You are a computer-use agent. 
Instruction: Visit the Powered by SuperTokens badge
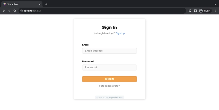[x=109, y=97]
